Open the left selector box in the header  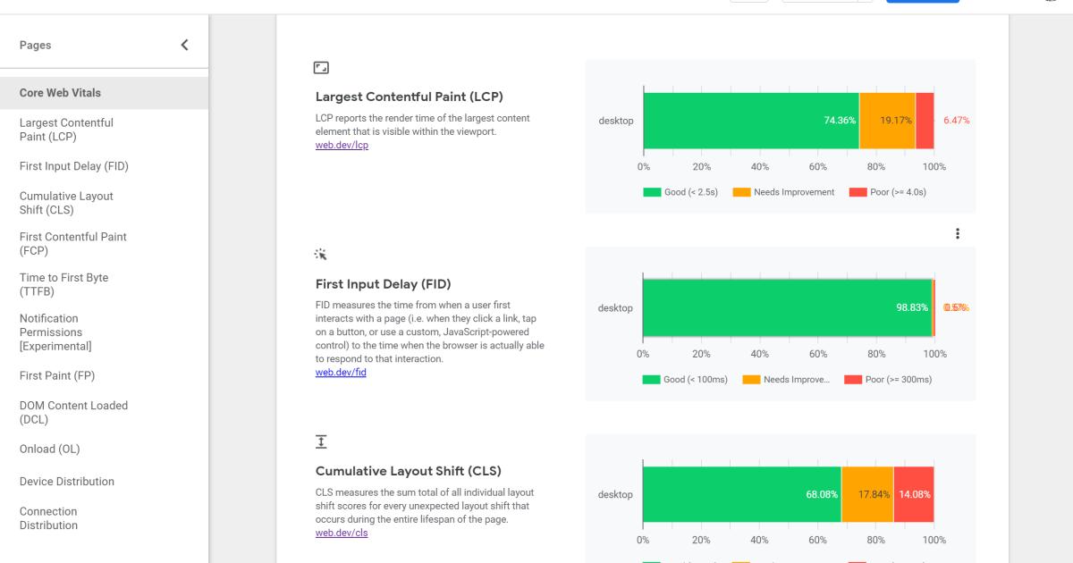(749, 1)
